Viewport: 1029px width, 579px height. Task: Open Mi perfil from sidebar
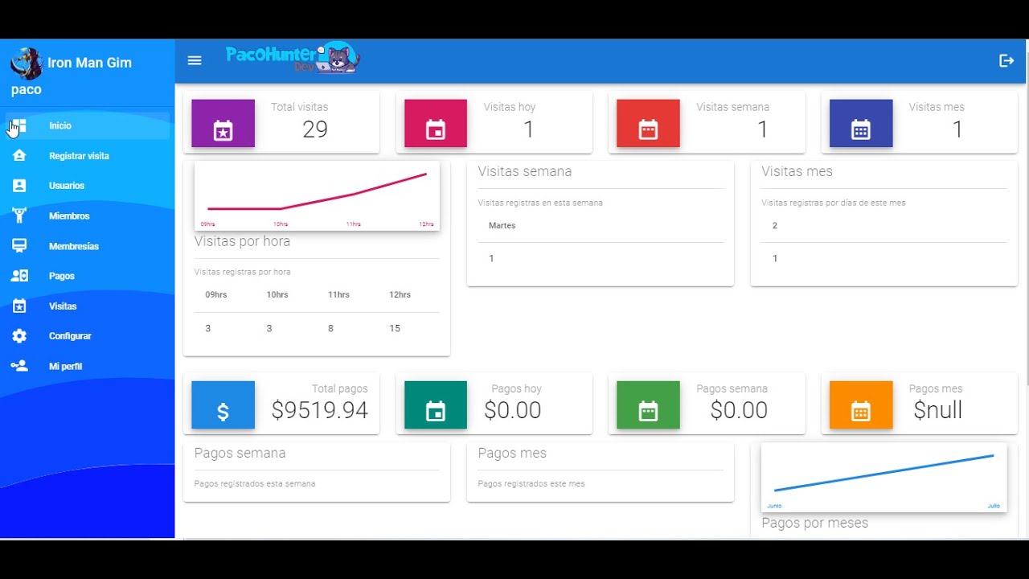(x=65, y=366)
